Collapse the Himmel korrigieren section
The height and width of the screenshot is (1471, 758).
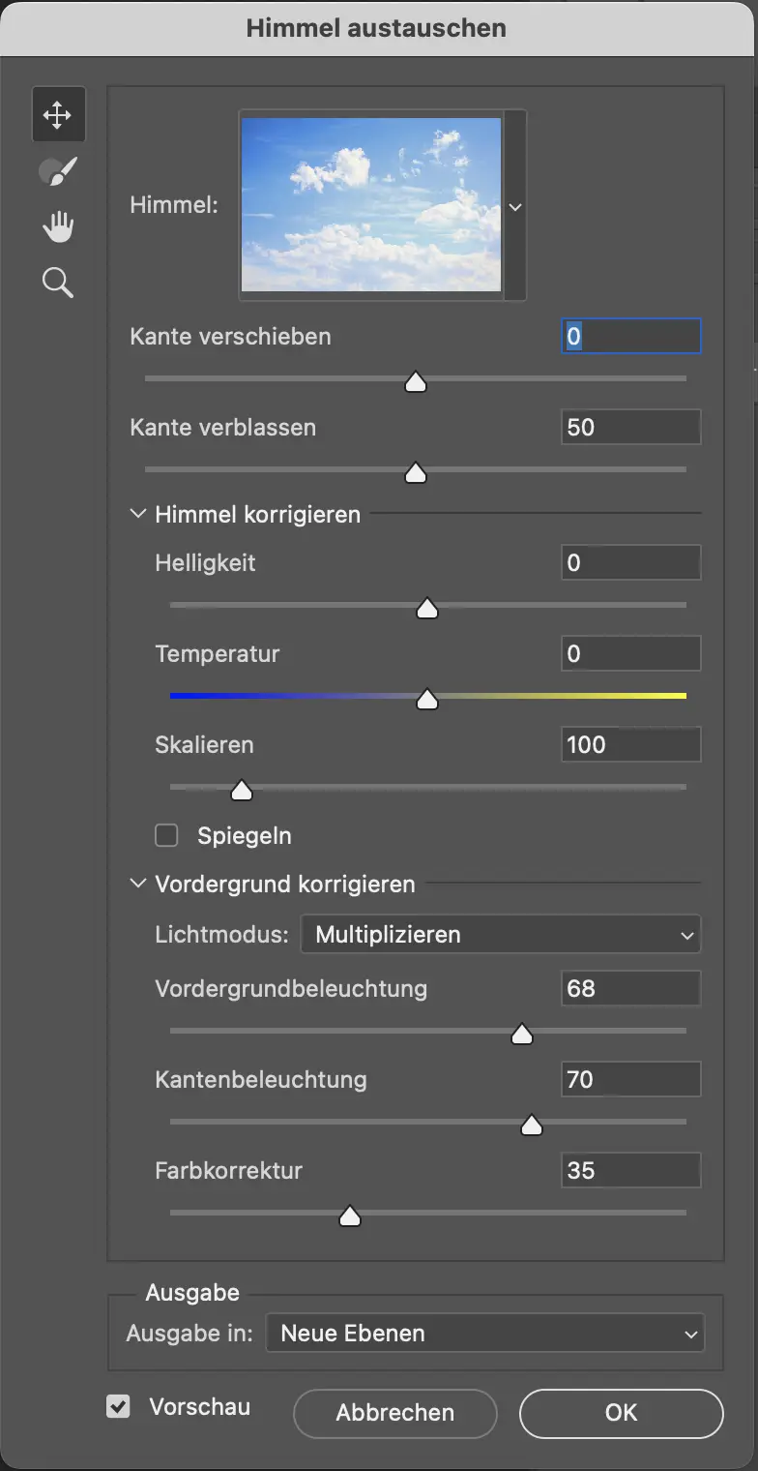pos(137,514)
